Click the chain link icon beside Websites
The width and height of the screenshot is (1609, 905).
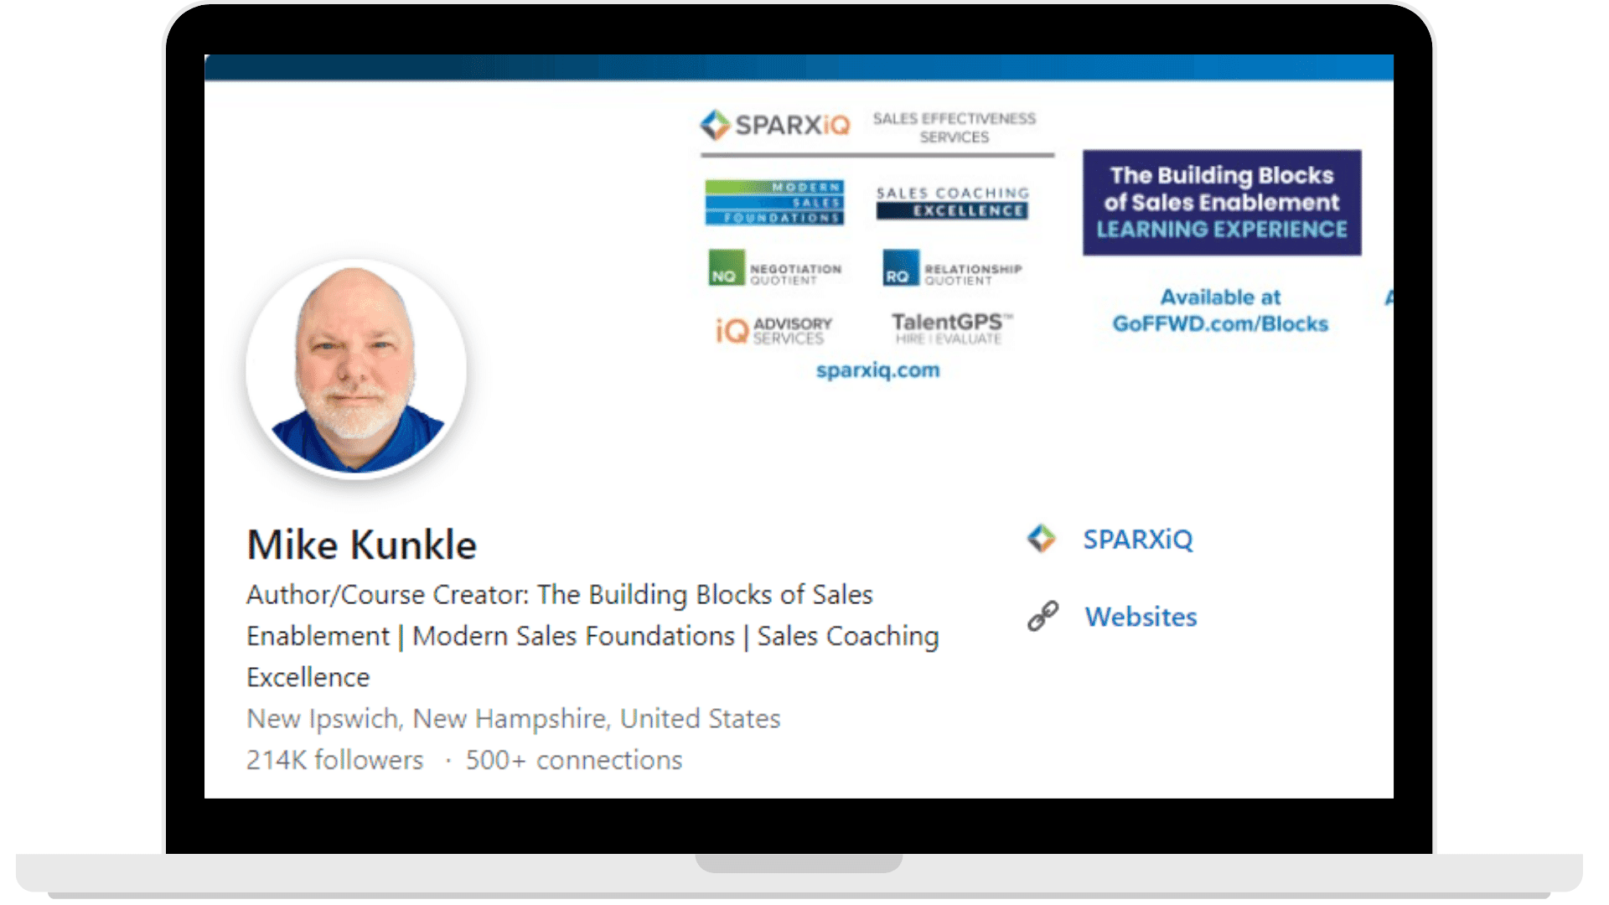coord(1042,615)
